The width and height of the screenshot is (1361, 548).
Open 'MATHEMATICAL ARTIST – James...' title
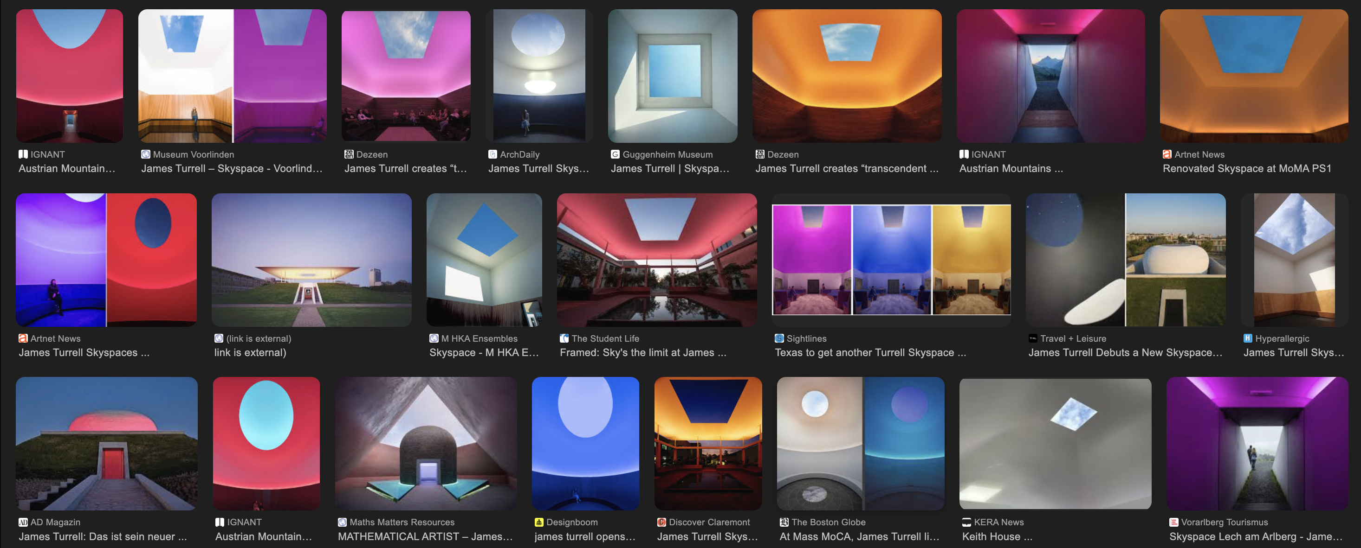point(425,536)
